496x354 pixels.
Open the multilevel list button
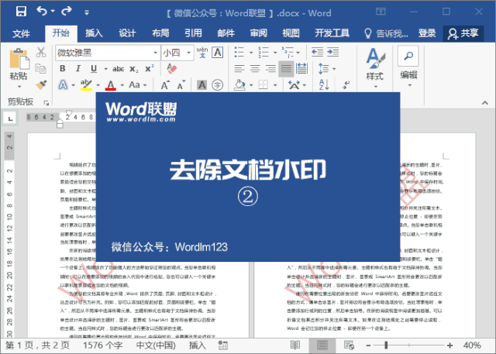tap(288, 52)
